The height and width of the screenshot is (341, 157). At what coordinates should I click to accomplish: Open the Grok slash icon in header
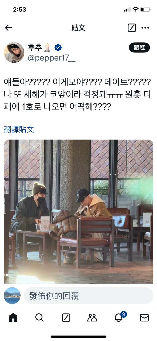(x=132, y=28)
